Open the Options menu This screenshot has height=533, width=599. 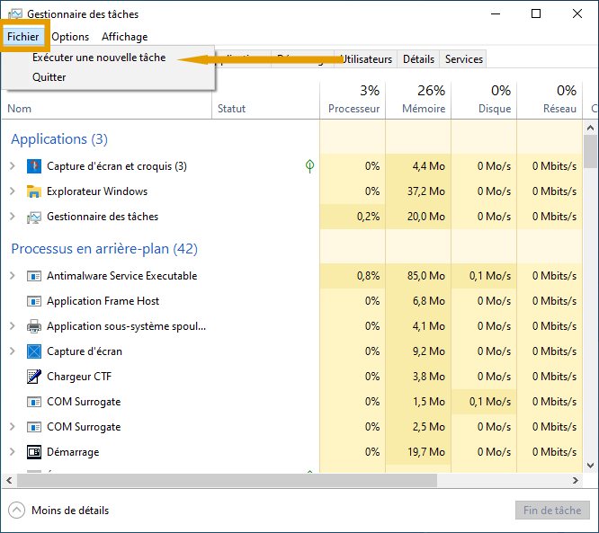[x=70, y=37]
